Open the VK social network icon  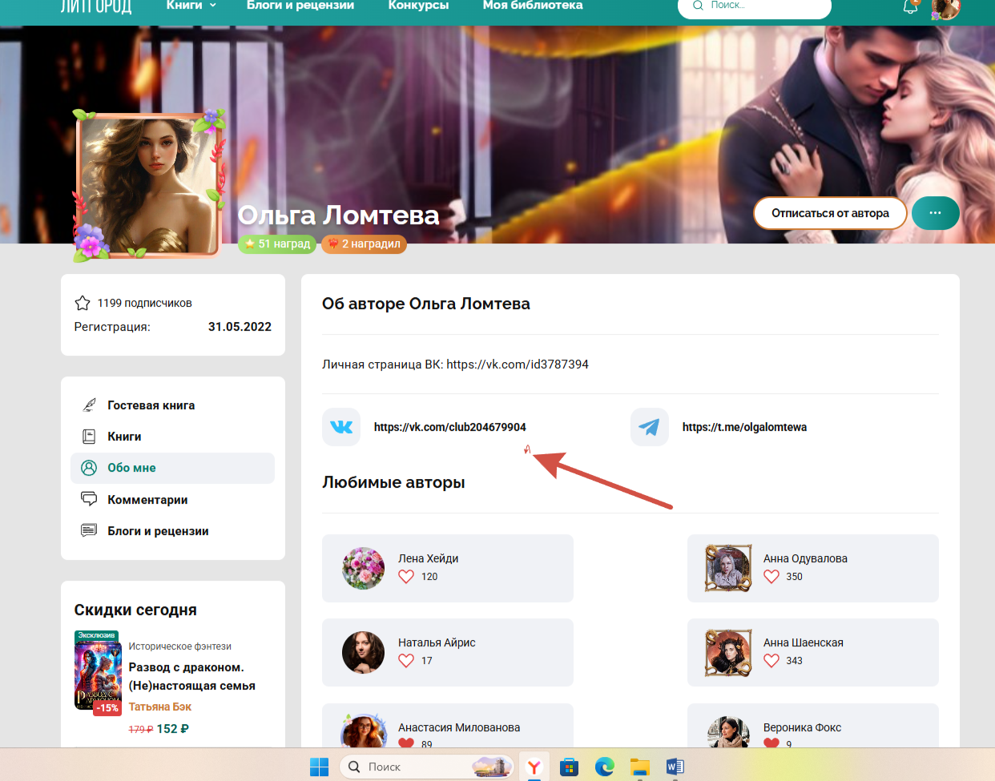(x=341, y=427)
